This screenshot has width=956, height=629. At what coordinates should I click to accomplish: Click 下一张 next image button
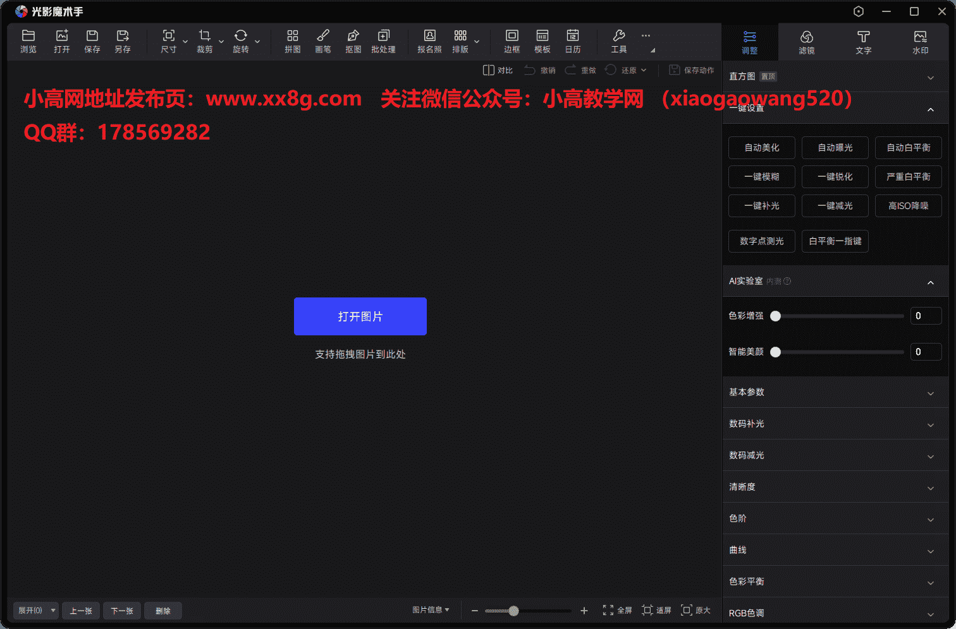(x=122, y=611)
